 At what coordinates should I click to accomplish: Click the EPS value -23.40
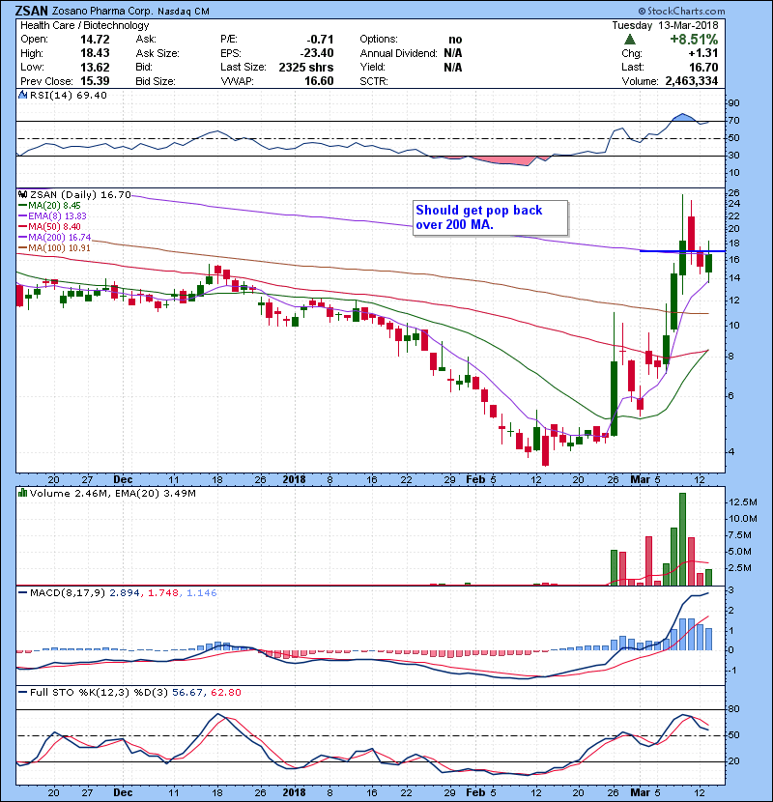coord(317,53)
